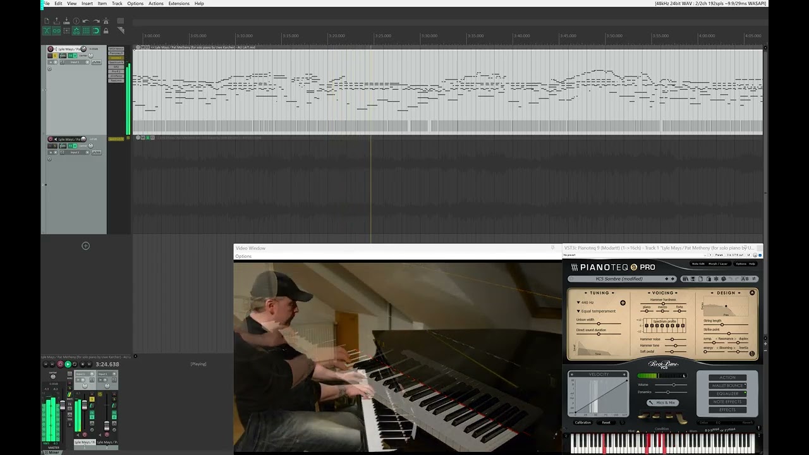The height and width of the screenshot is (455, 809).
Task: Click the transport Record button
Action: (x=60, y=364)
